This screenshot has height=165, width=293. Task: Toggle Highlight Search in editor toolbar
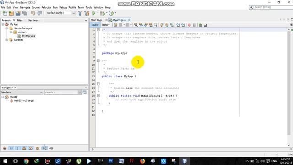click(151, 25)
